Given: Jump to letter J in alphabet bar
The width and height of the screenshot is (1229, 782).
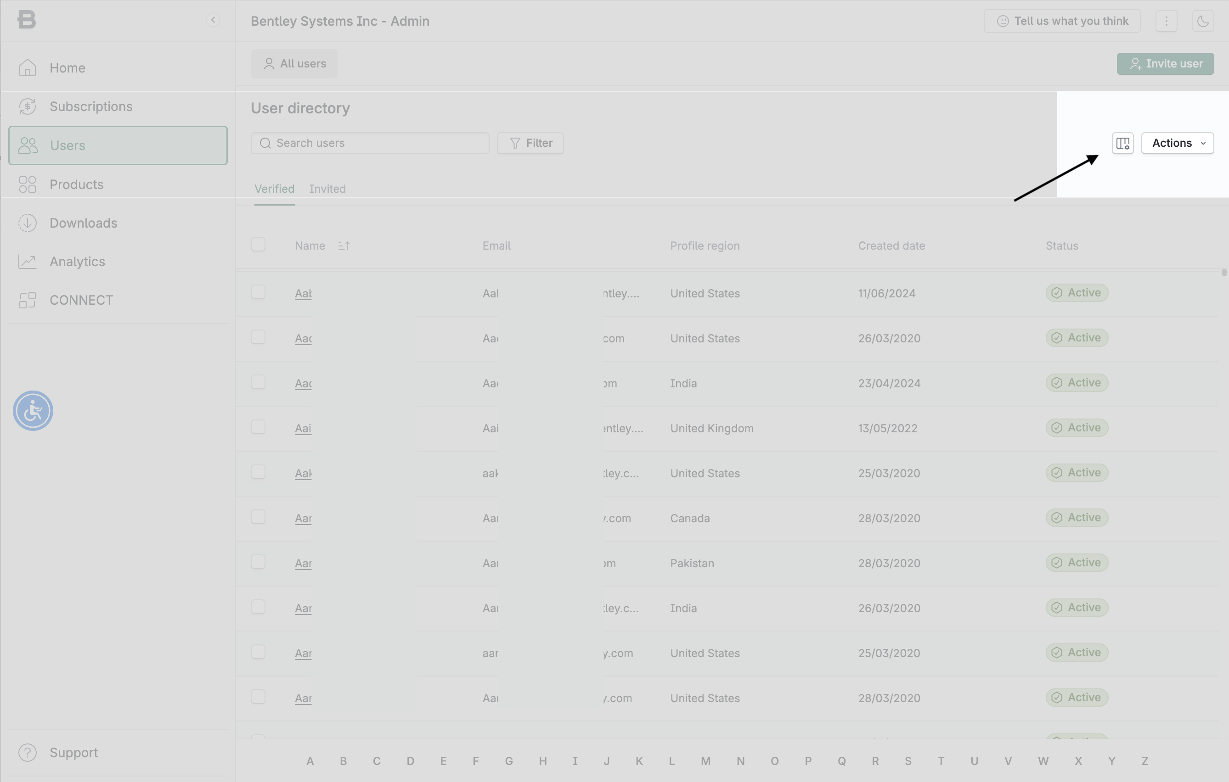Looking at the screenshot, I should tap(606, 761).
